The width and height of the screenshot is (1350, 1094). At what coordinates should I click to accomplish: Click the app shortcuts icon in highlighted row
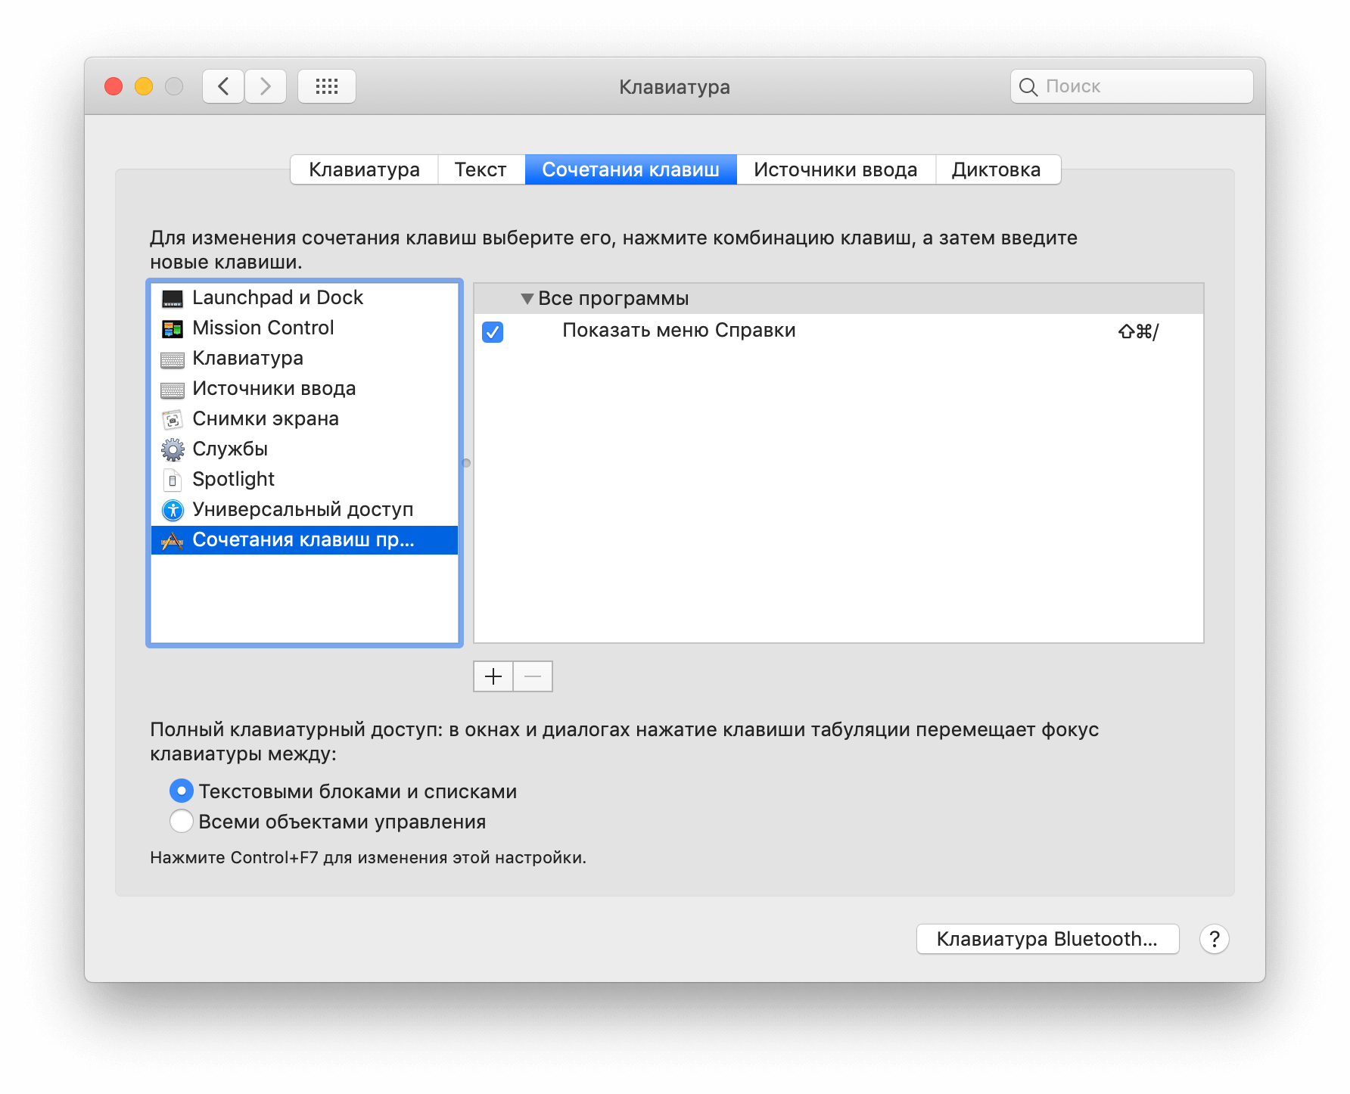click(x=173, y=541)
